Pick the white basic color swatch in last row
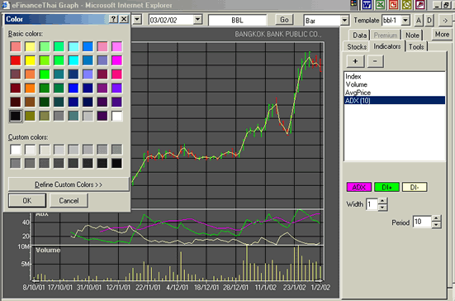This screenshot has width=455, height=301. tap(116, 116)
